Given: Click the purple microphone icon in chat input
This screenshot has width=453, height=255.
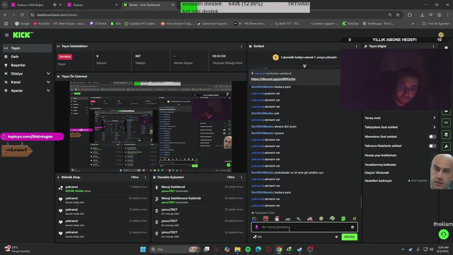Looking at the screenshot, I should click(x=257, y=227).
